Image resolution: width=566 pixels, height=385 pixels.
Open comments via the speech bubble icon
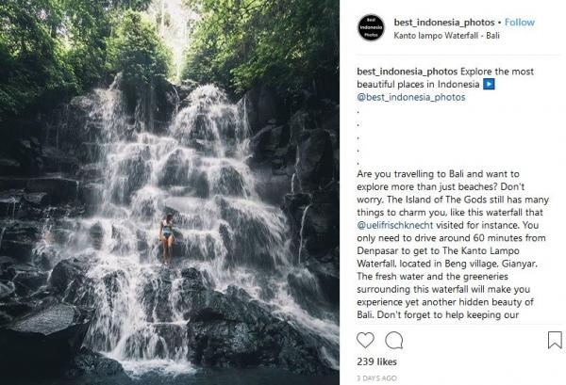coord(394,340)
